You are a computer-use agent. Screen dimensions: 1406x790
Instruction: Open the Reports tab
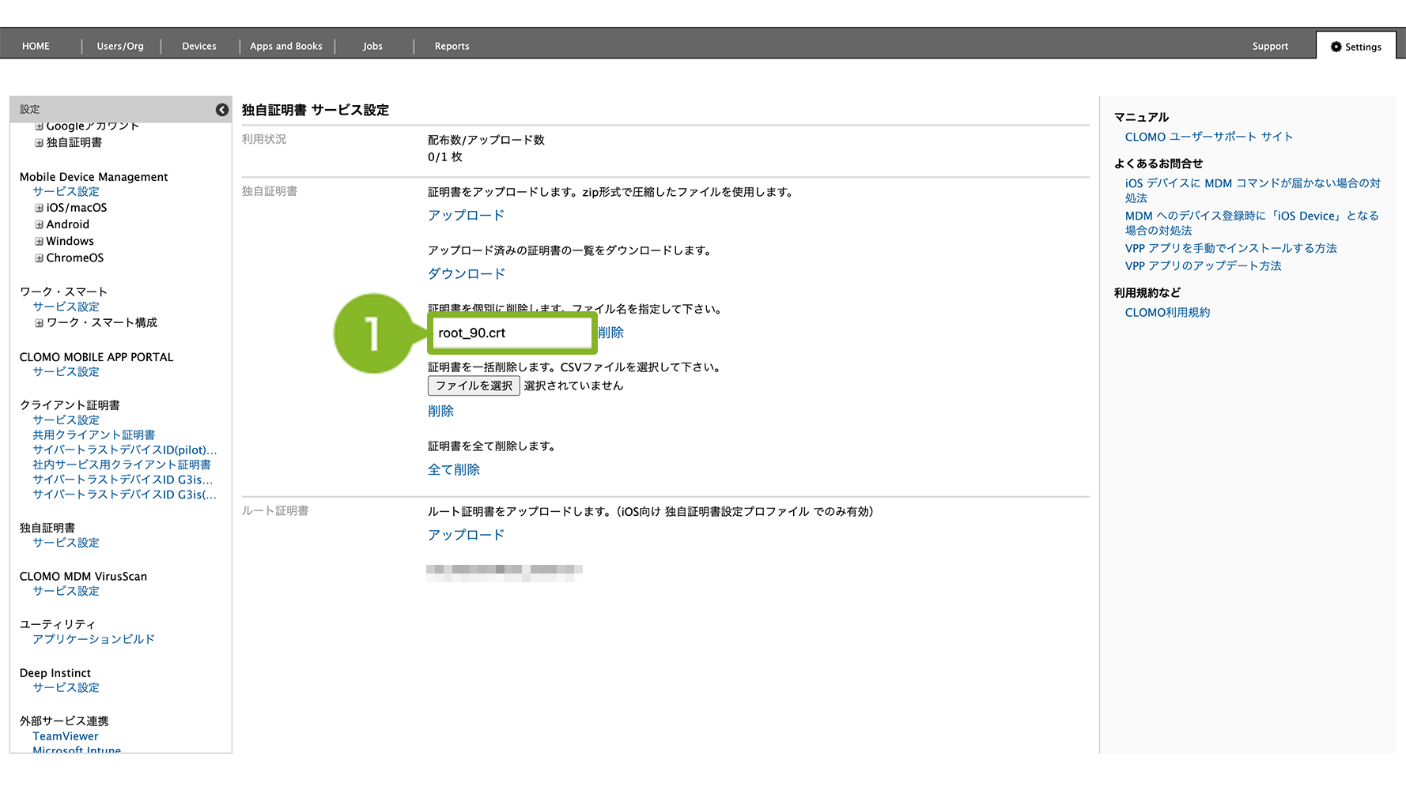click(452, 47)
